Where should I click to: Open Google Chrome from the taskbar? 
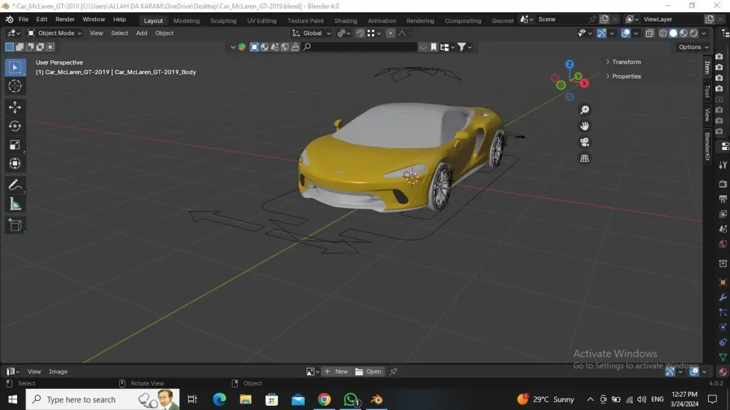[x=324, y=399]
